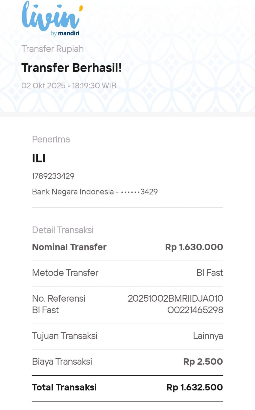255x410 pixels.
Task: Click the transaction date and time
Action: (x=69, y=86)
